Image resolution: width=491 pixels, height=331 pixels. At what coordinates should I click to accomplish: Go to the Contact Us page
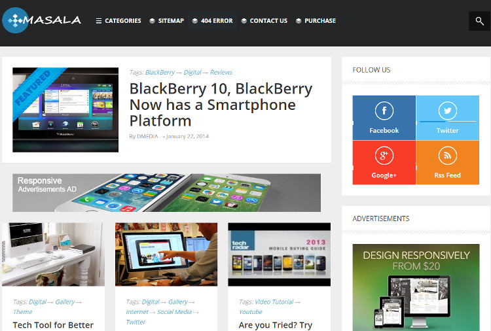point(264,21)
